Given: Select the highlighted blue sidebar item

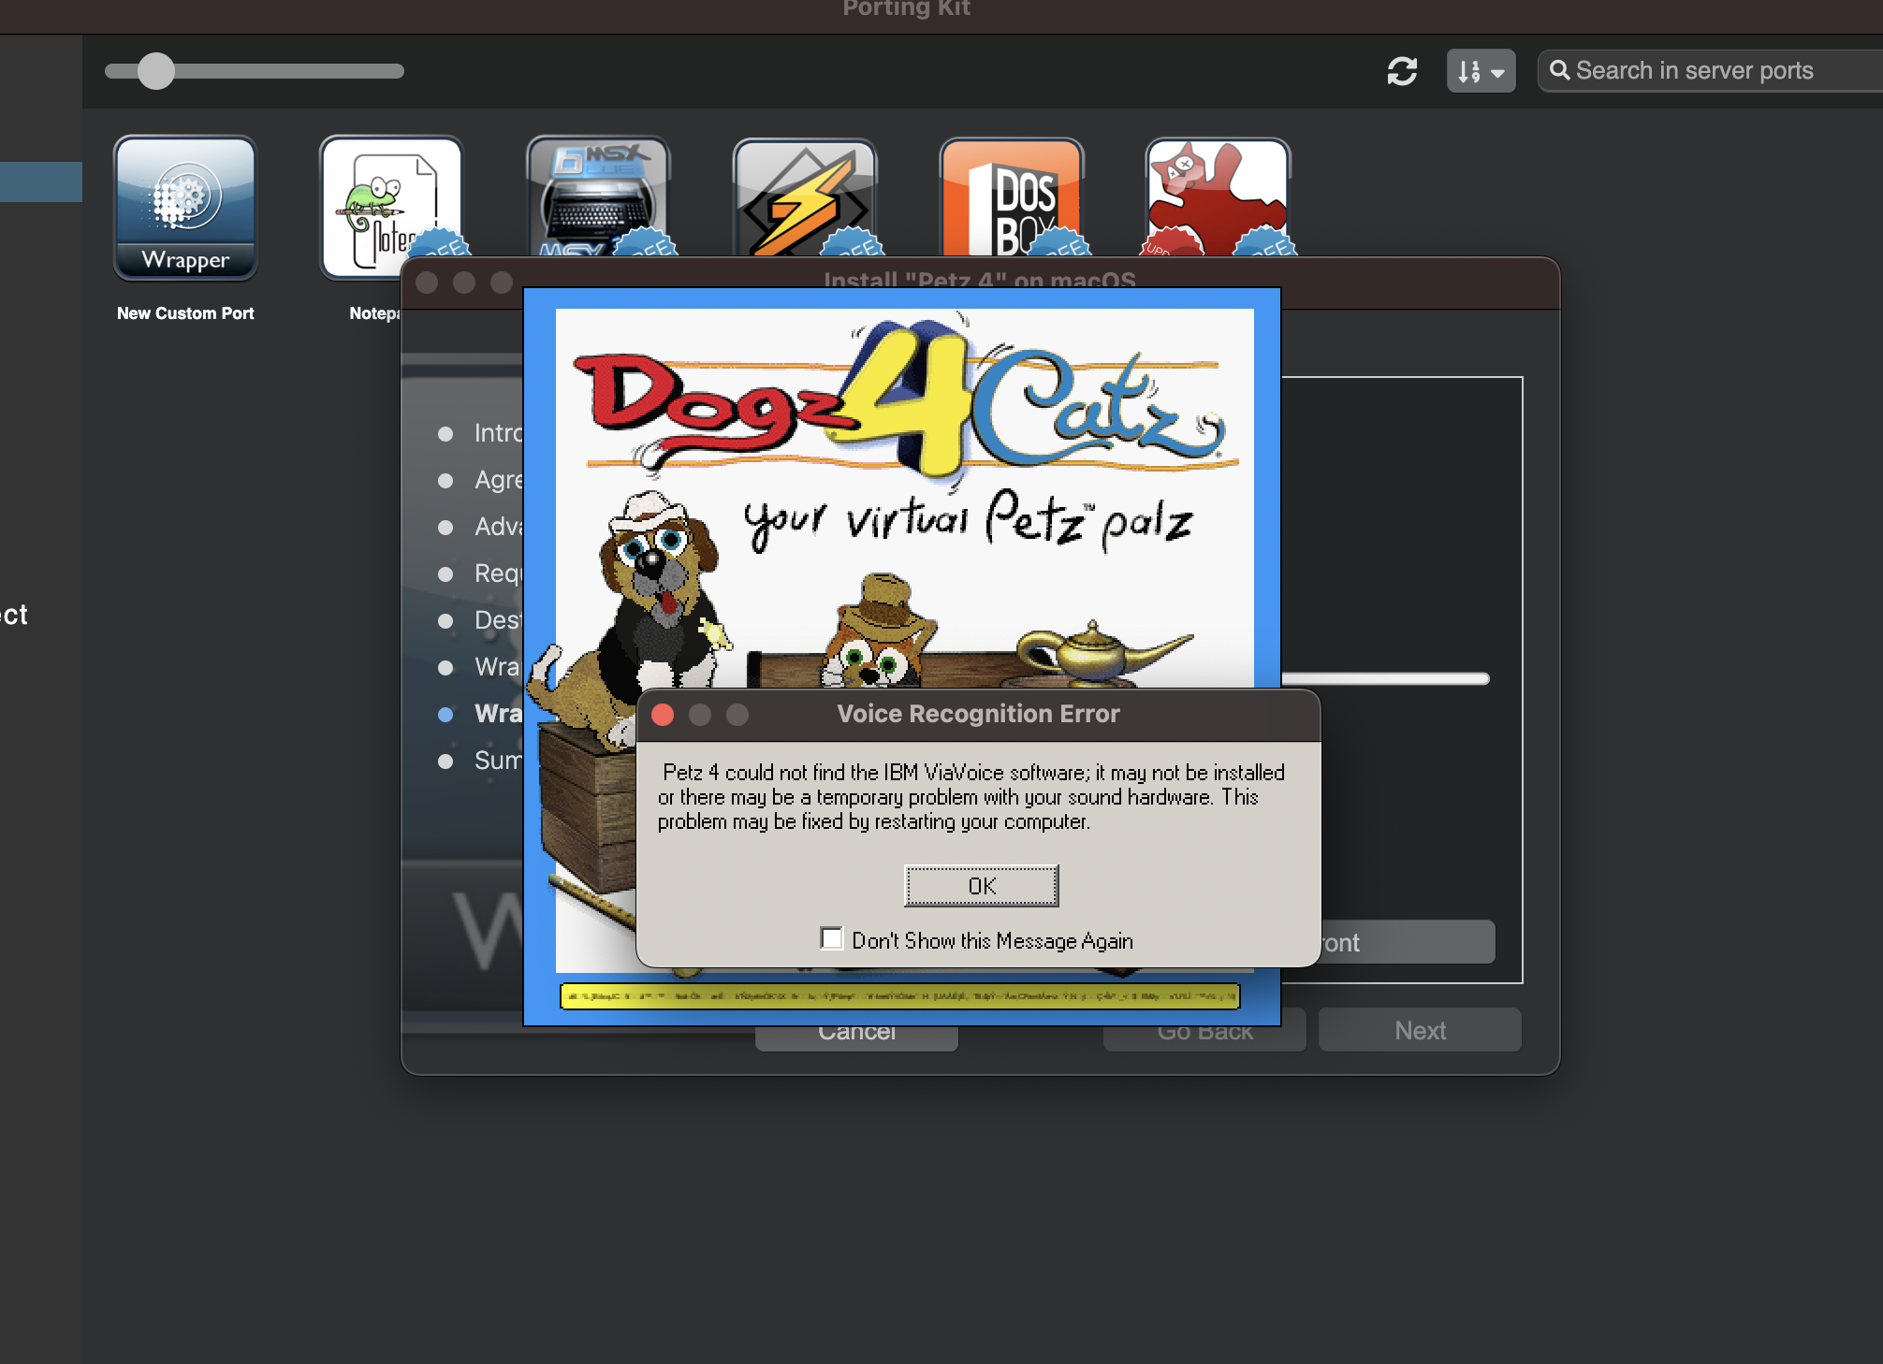Looking at the screenshot, I should tap(41, 181).
